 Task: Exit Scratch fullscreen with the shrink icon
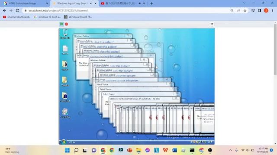pos(212,24)
